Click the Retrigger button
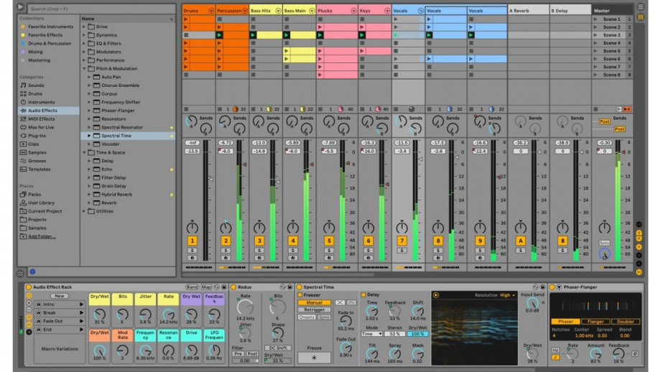The height and width of the screenshot is (372, 661). tap(315, 310)
